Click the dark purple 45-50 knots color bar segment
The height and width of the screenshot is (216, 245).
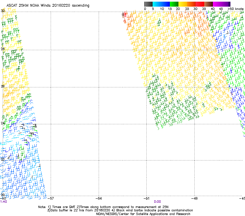[226, 4]
